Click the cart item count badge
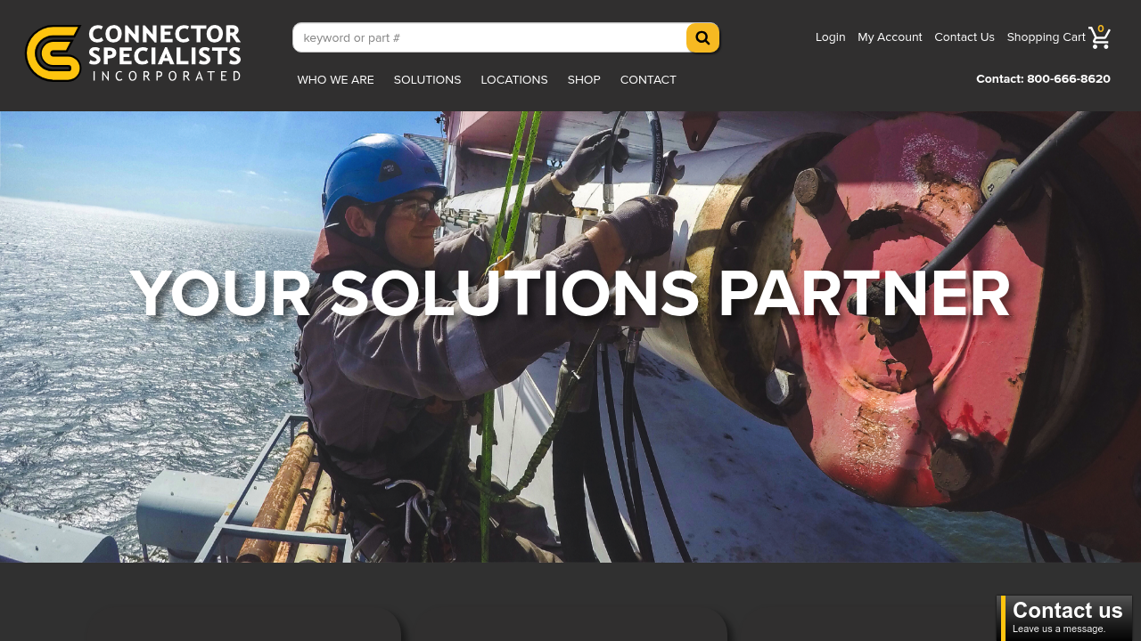Image resolution: width=1141 pixels, height=641 pixels. 1101,29
